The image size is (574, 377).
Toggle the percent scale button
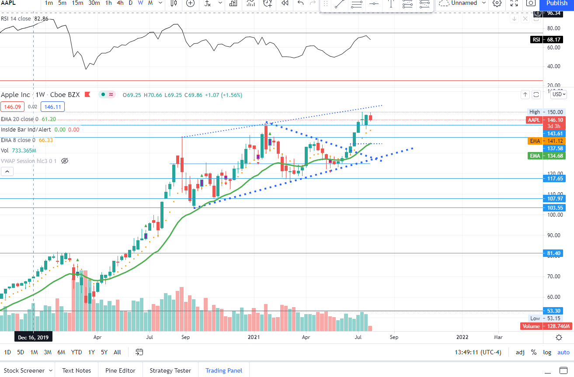point(534,352)
